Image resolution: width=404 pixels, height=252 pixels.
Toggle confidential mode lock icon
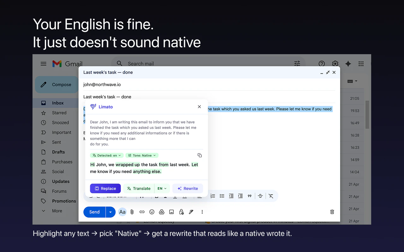point(181,212)
